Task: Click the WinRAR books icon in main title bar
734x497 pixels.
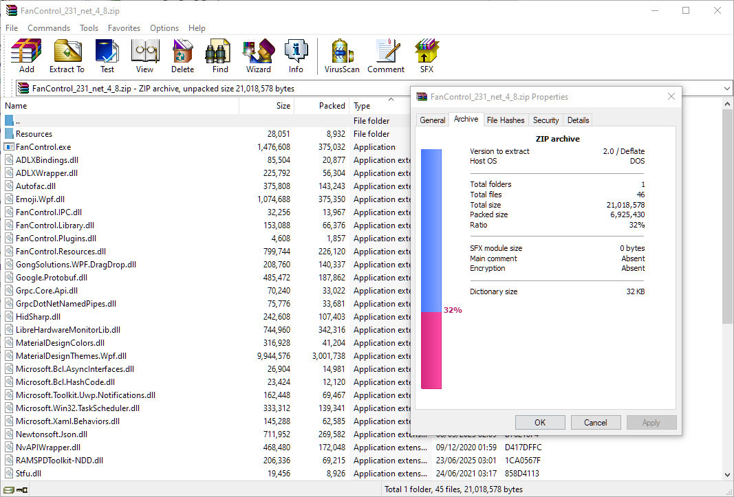Action: coord(11,10)
